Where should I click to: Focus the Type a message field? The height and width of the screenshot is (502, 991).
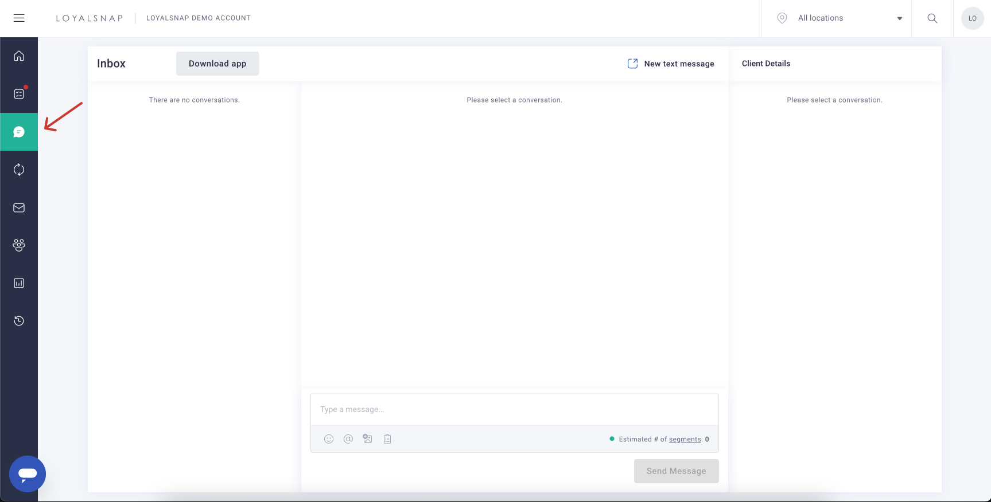pyautogui.click(x=515, y=410)
